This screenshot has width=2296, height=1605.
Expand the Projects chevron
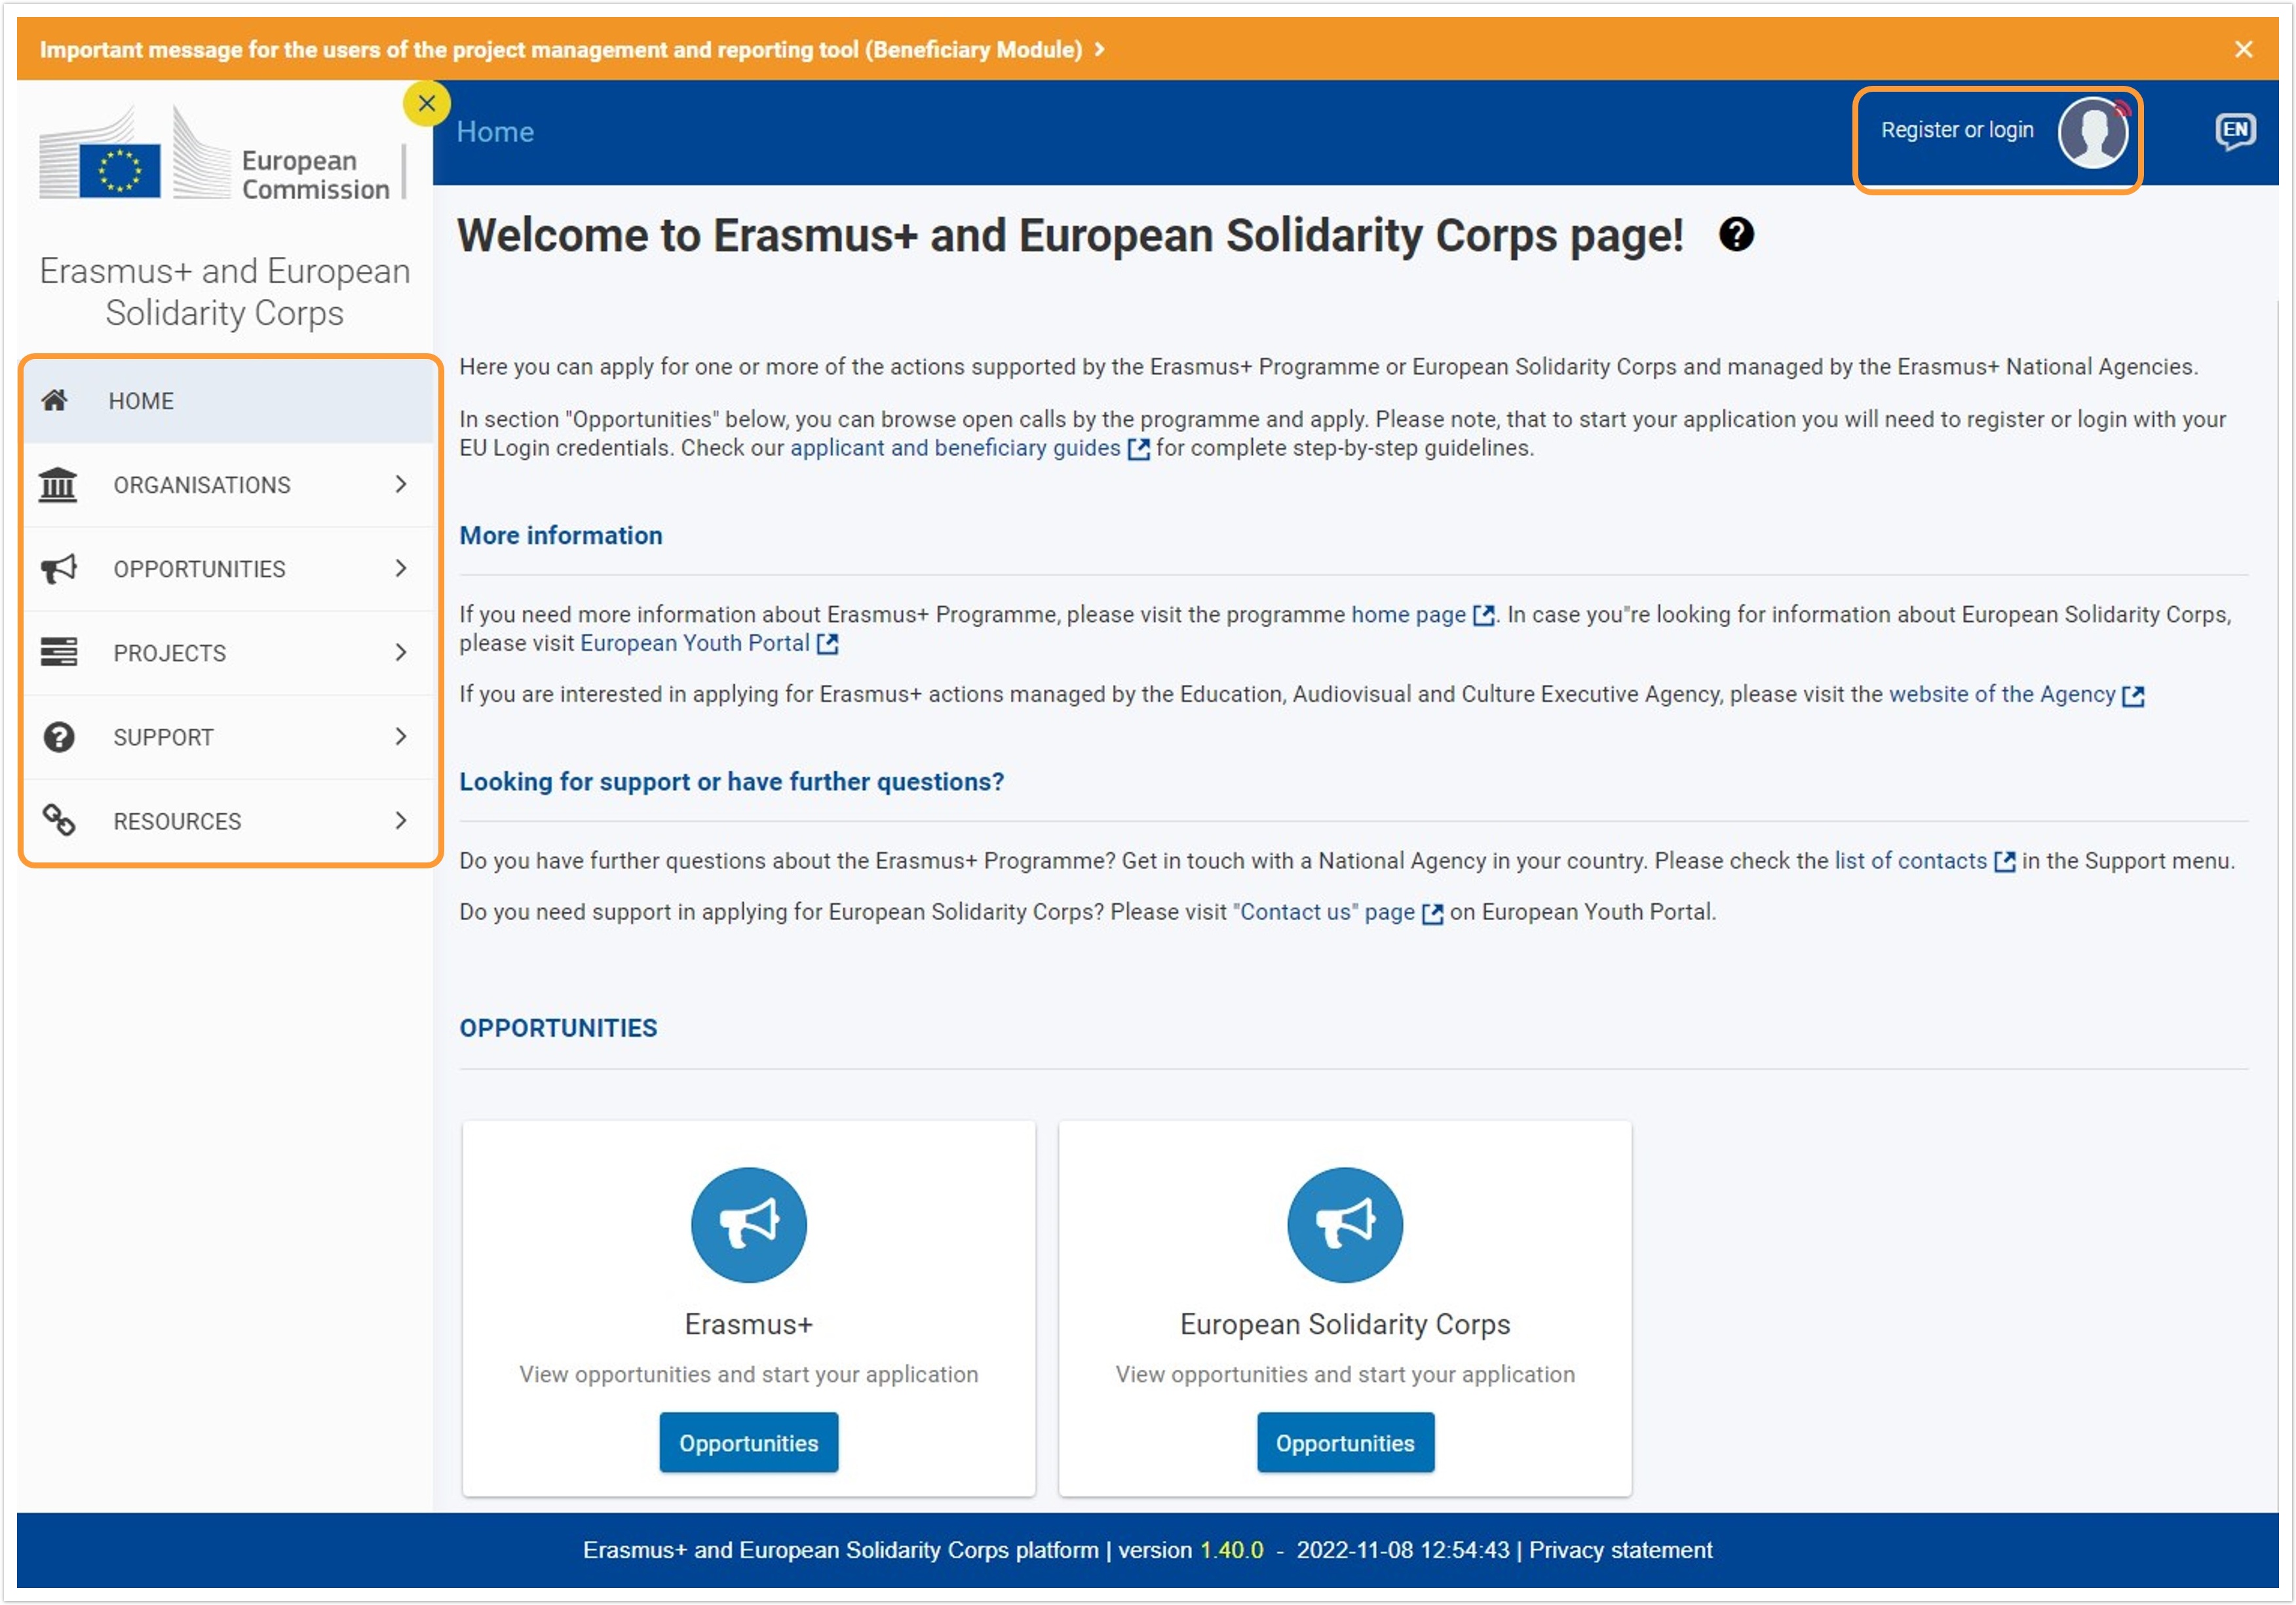click(401, 653)
